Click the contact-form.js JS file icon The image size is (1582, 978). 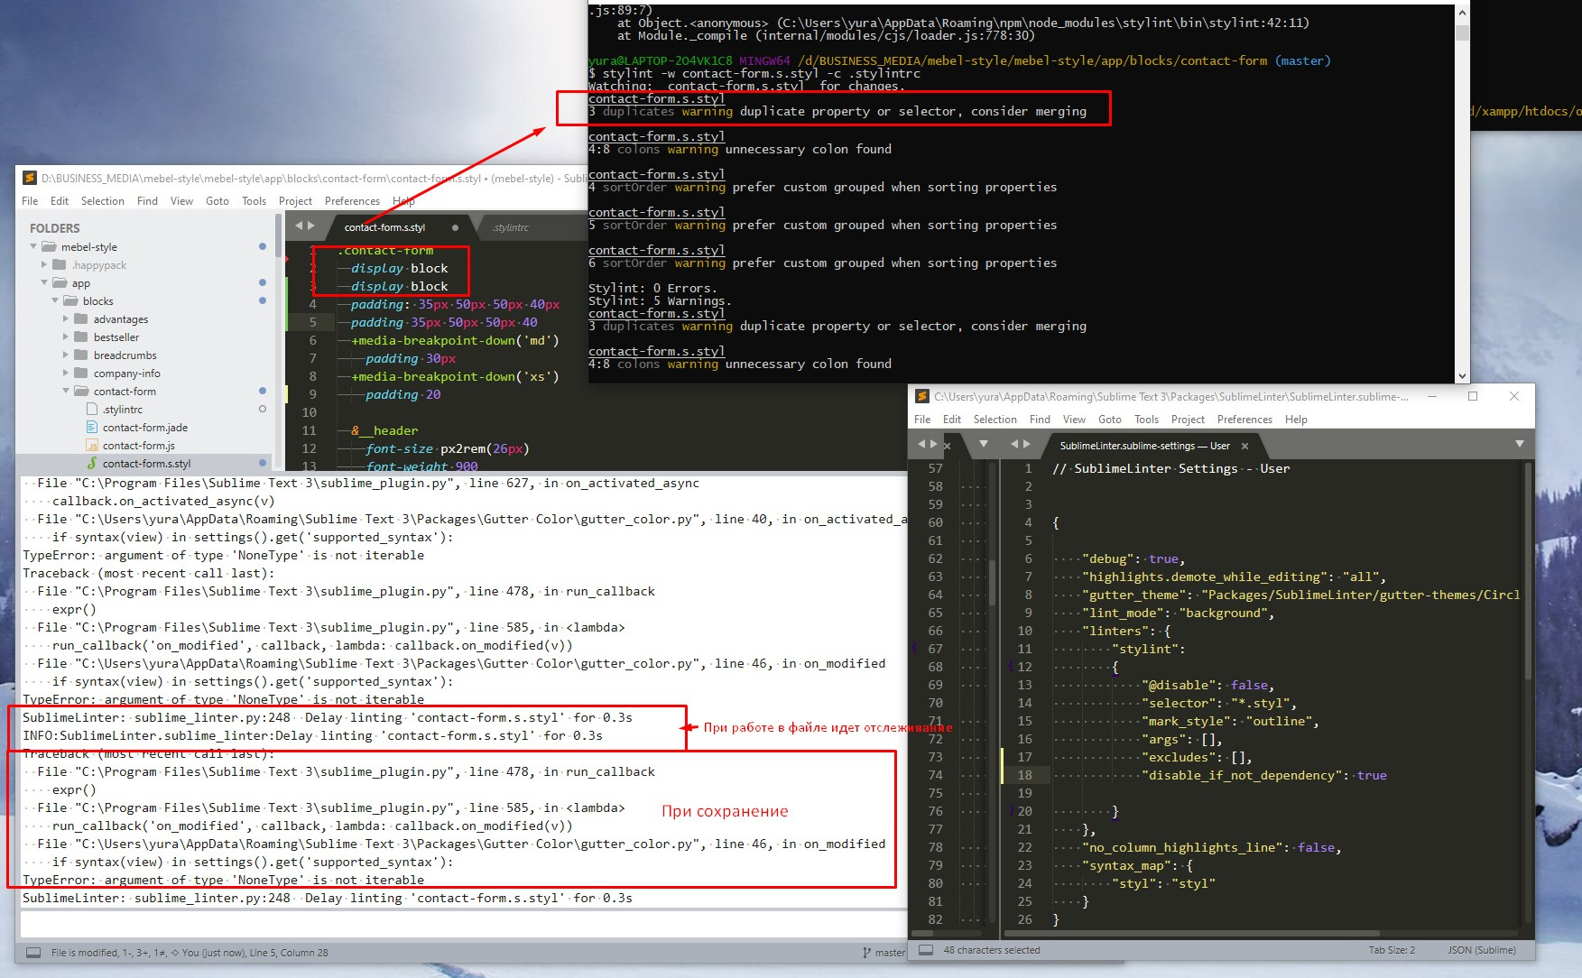click(x=92, y=445)
